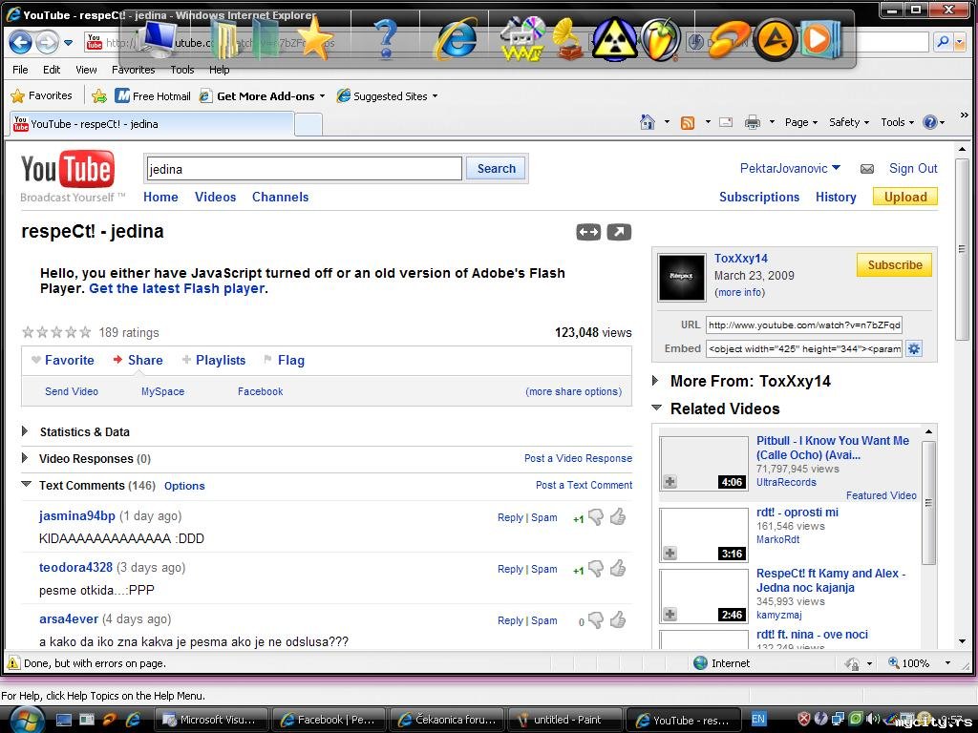Click the RSS feeds toolbar icon

pyautogui.click(x=688, y=123)
